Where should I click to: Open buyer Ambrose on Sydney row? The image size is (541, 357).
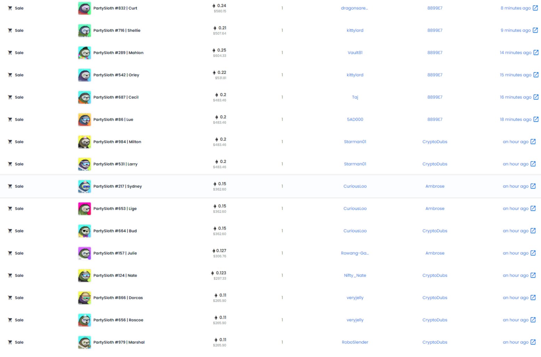coord(435,186)
